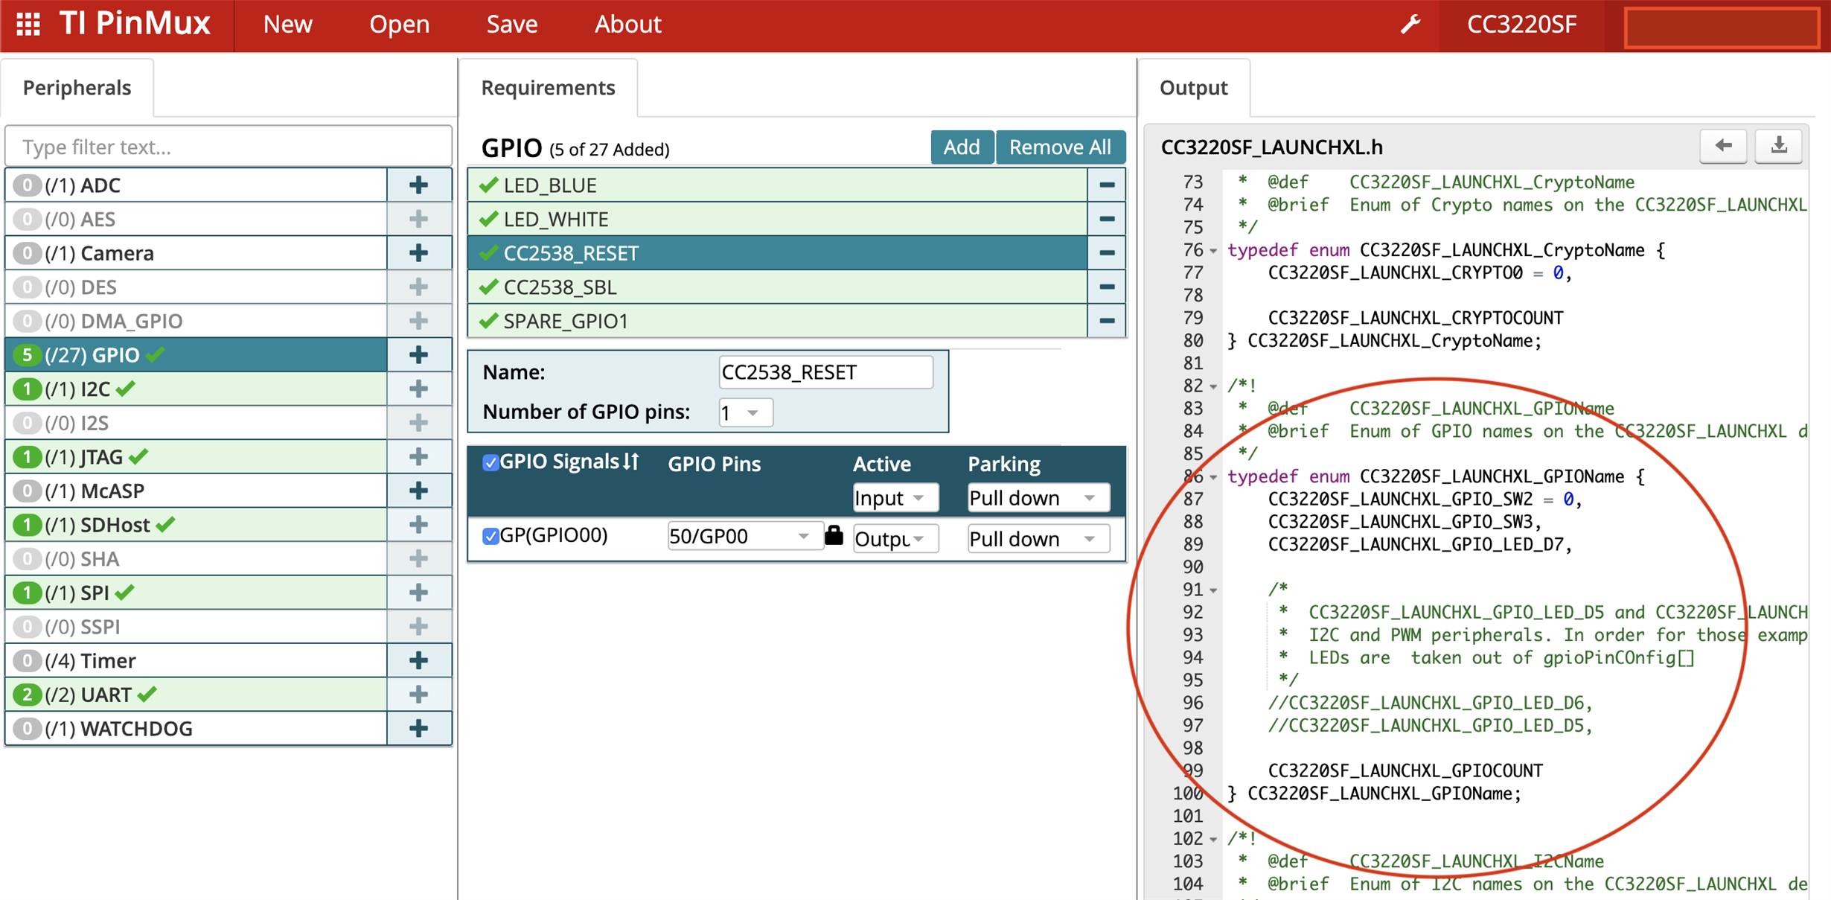Click the lock icon next to 50/GP00
The width and height of the screenshot is (1831, 900).
[834, 535]
